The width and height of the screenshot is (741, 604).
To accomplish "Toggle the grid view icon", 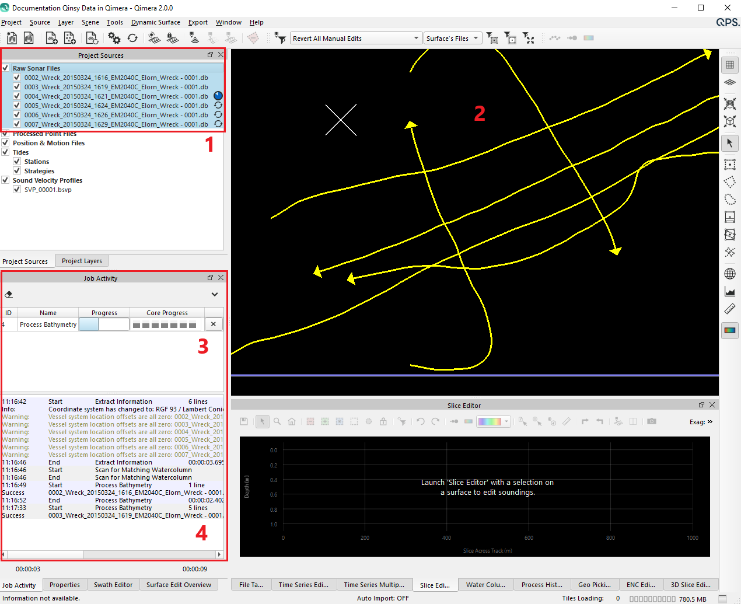I will coord(729,65).
